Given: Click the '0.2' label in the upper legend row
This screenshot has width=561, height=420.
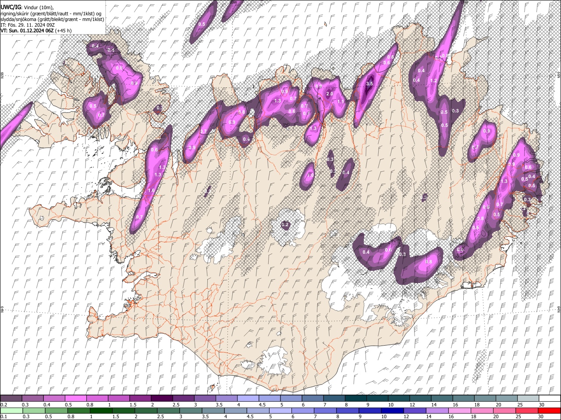Looking at the screenshot, I should tap(4, 405).
